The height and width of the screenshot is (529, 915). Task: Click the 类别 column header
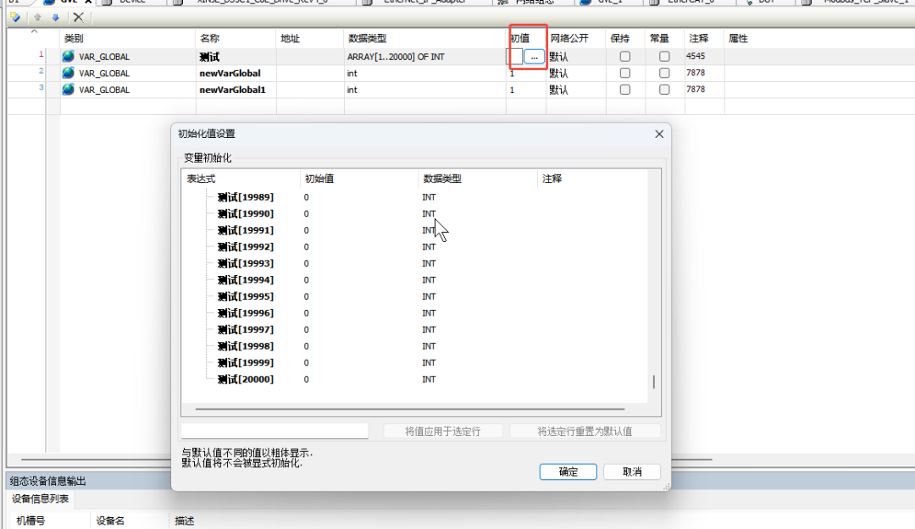[74, 38]
